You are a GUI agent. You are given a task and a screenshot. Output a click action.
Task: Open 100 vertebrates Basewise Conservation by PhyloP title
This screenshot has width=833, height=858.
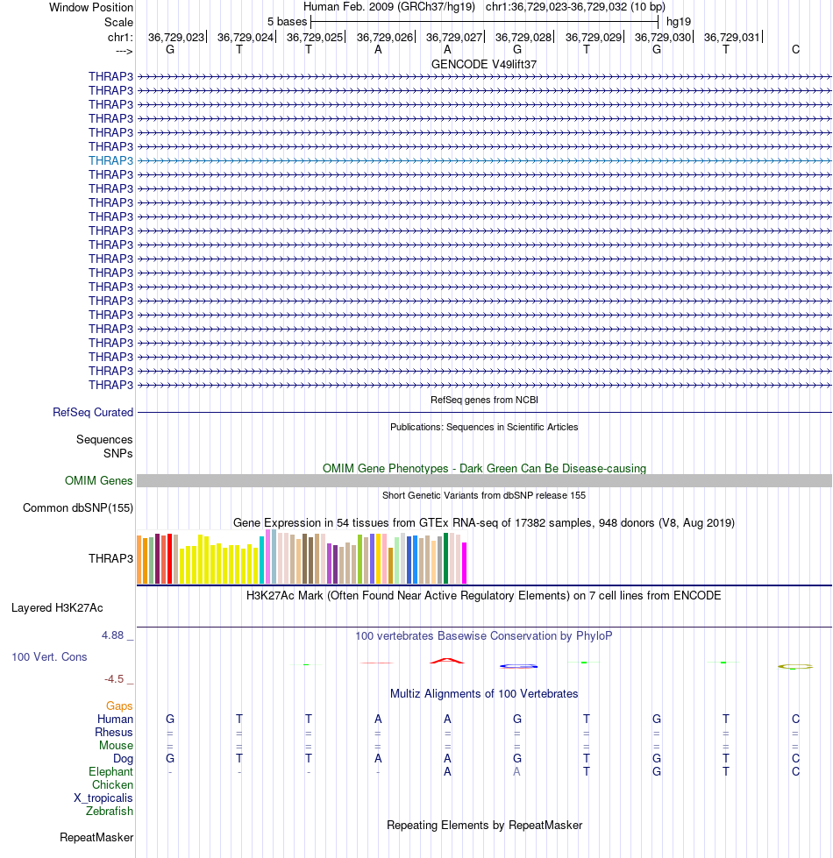click(484, 636)
